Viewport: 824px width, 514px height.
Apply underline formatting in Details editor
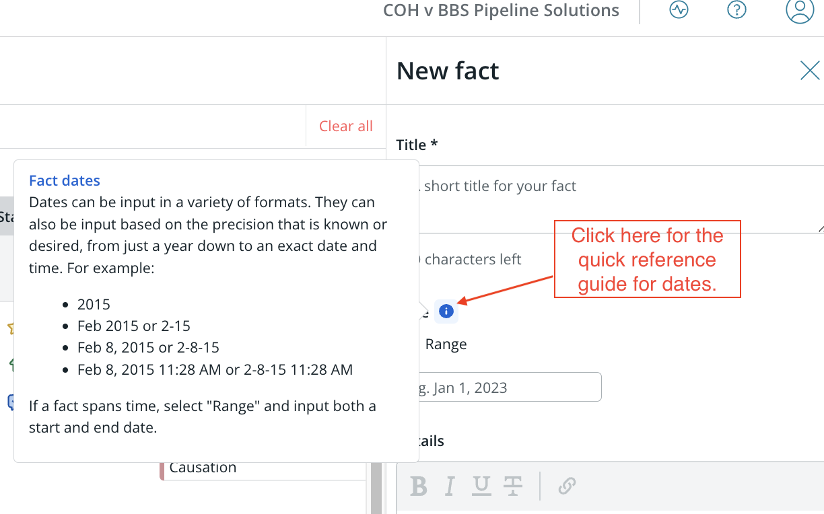point(481,486)
